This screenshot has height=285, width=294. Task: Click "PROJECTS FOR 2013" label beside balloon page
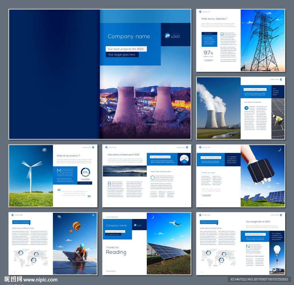tap(21, 222)
